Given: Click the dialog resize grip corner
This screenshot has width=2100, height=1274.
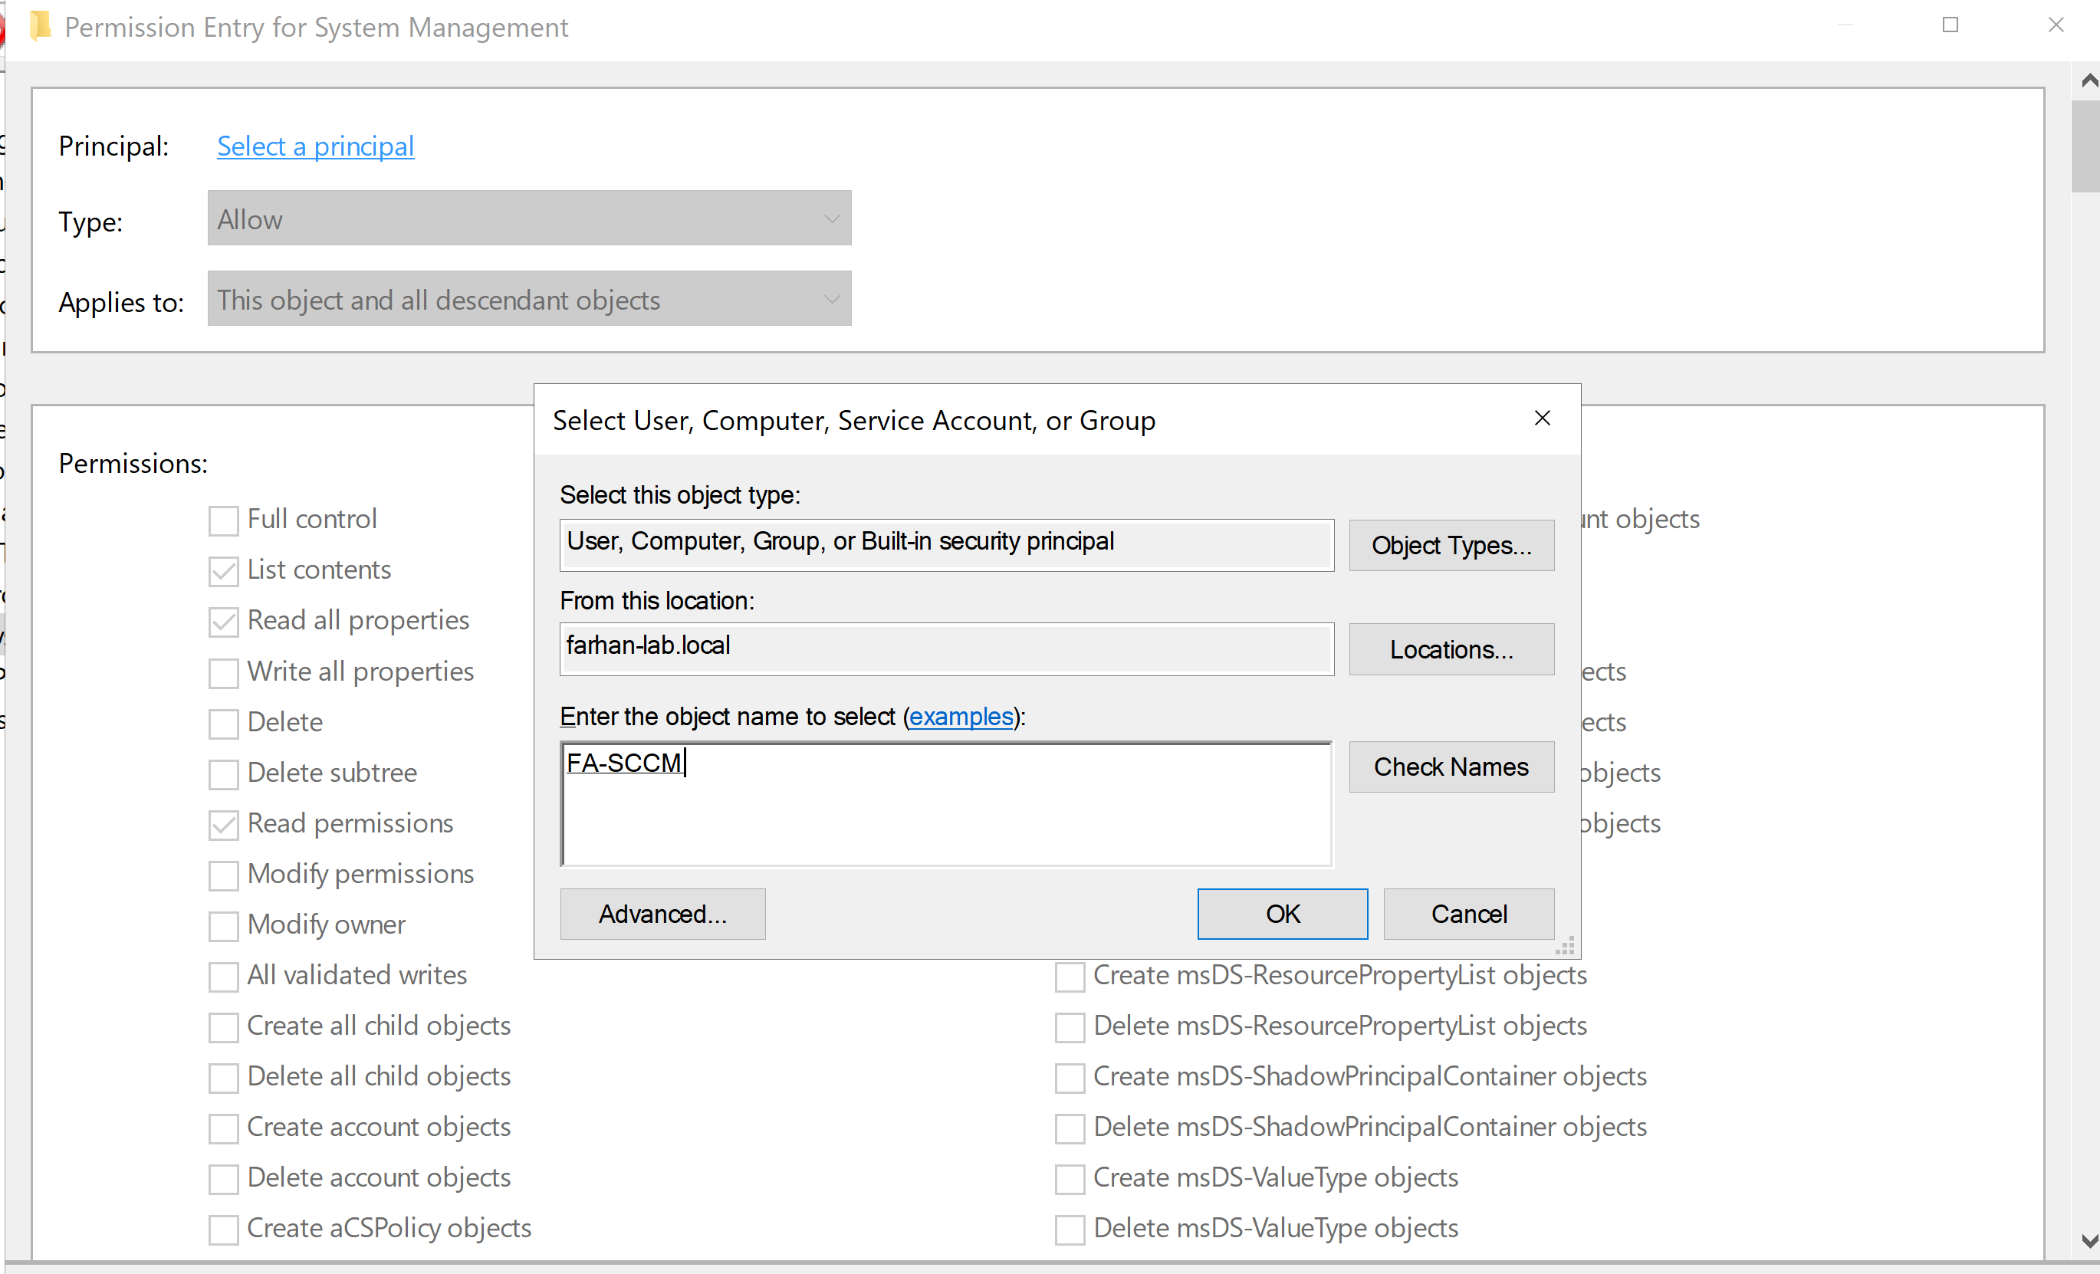Looking at the screenshot, I should click(1566, 945).
